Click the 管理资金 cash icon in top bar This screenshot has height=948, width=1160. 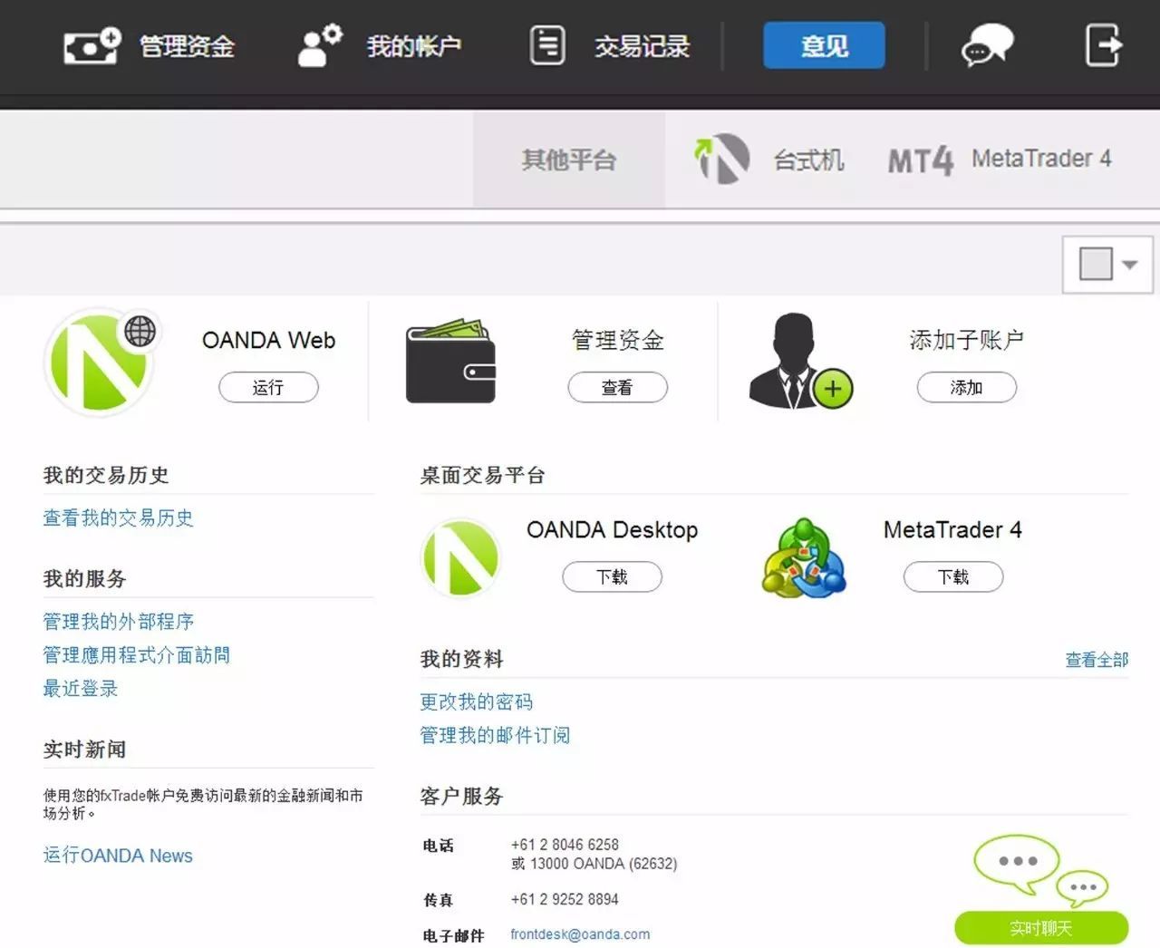point(92,45)
